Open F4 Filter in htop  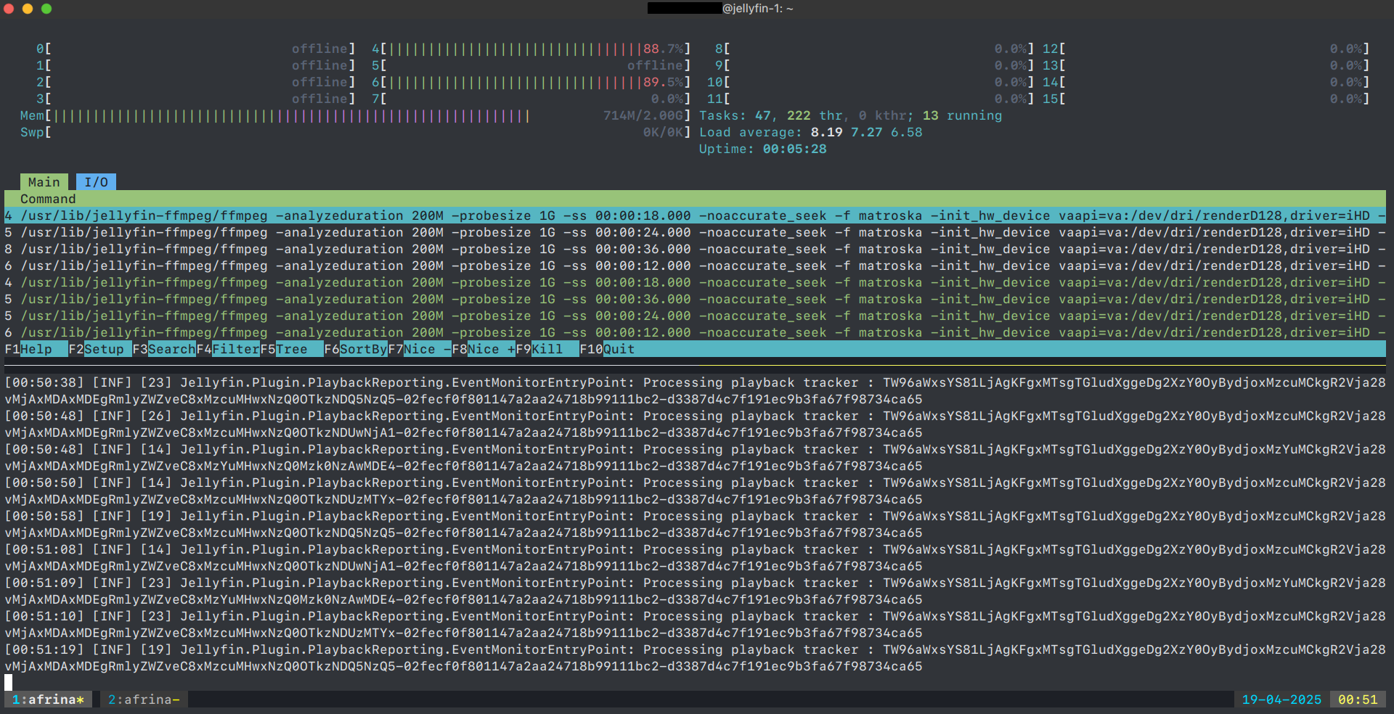[235, 349]
